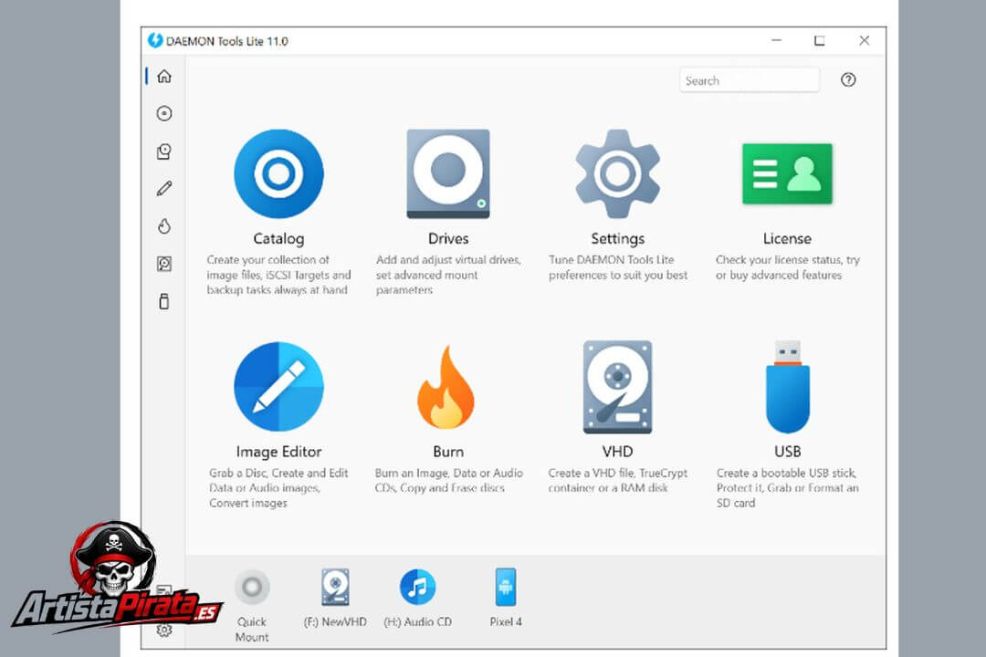
Task: Open the pencil Image Editor sidebar icon
Action: coord(164,189)
